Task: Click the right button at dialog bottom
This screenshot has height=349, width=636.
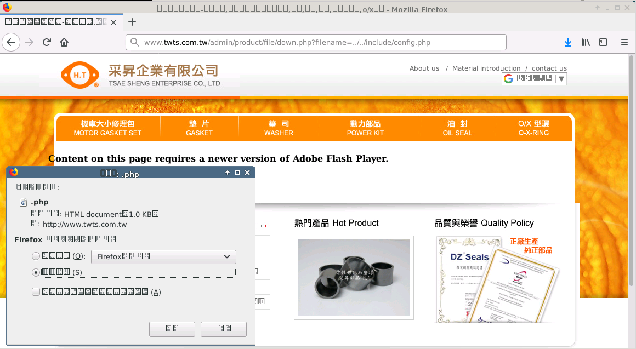Action: click(x=224, y=329)
